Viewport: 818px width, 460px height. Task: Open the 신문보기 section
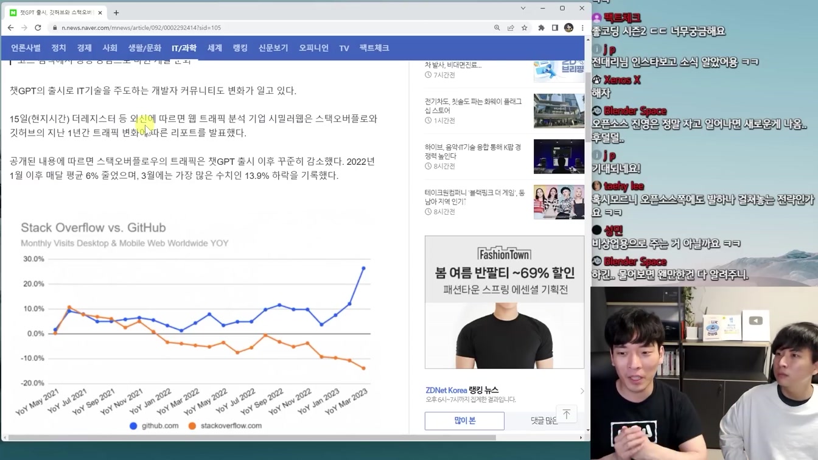click(273, 48)
